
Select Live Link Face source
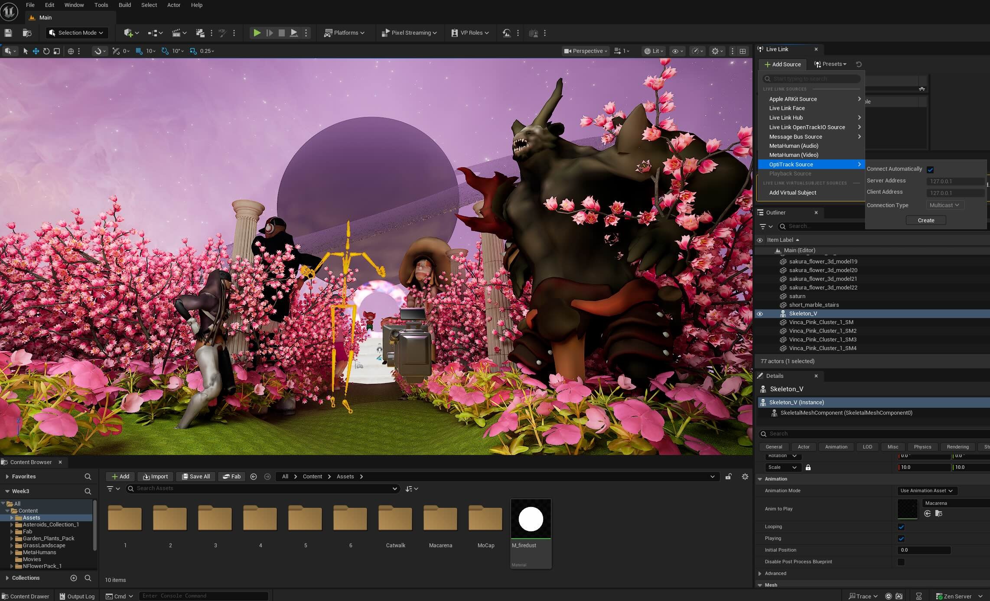pos(787,108)
